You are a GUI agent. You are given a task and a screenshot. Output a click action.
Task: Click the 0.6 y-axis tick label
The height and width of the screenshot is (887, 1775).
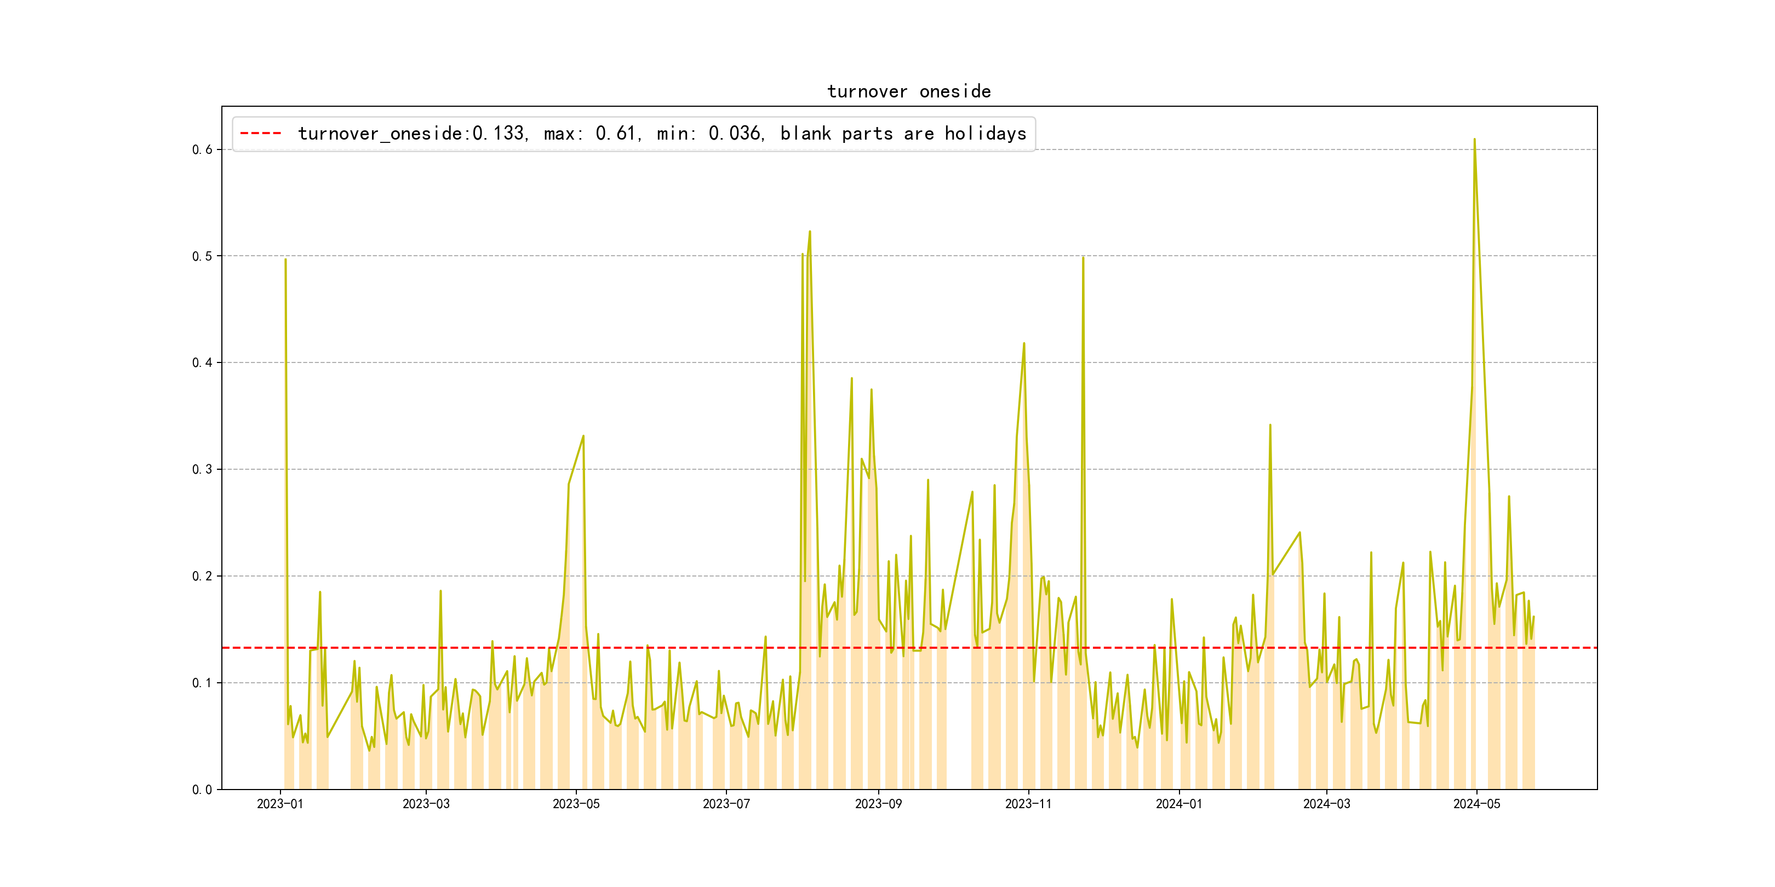(202, 150)
